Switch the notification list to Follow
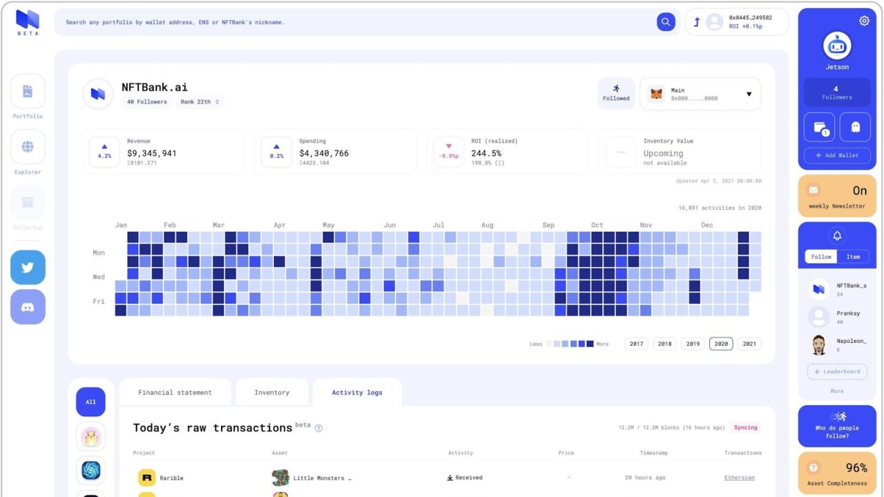884x497 pixels. coord(821,257)
